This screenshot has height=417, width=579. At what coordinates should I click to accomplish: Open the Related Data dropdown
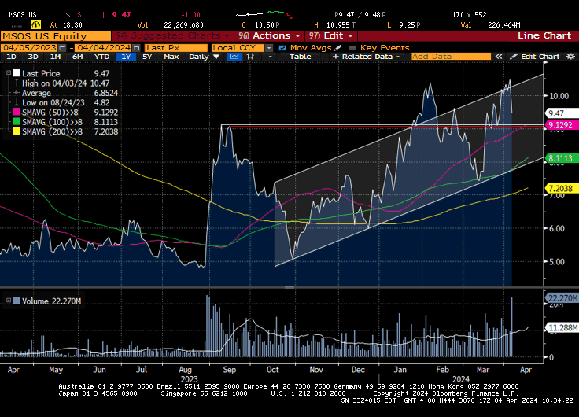tap(367, 57)
